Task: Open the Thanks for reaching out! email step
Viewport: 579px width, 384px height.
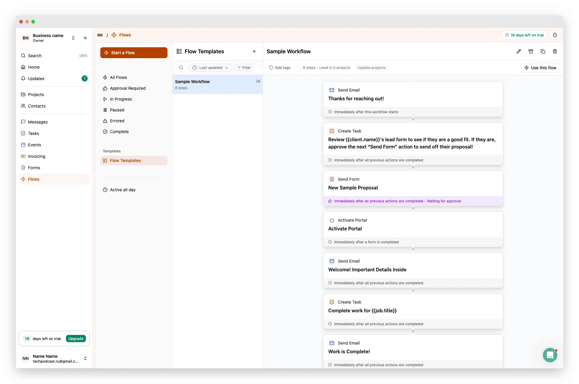Action: tap(413, 99)
